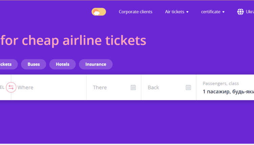The height and width of the screenshot is (145, 254).
Task: Click the arrow beside certificate
Action: [224, 12]
